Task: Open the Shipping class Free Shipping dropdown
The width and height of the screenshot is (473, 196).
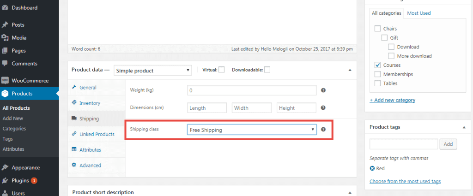Action: [252, 130]
